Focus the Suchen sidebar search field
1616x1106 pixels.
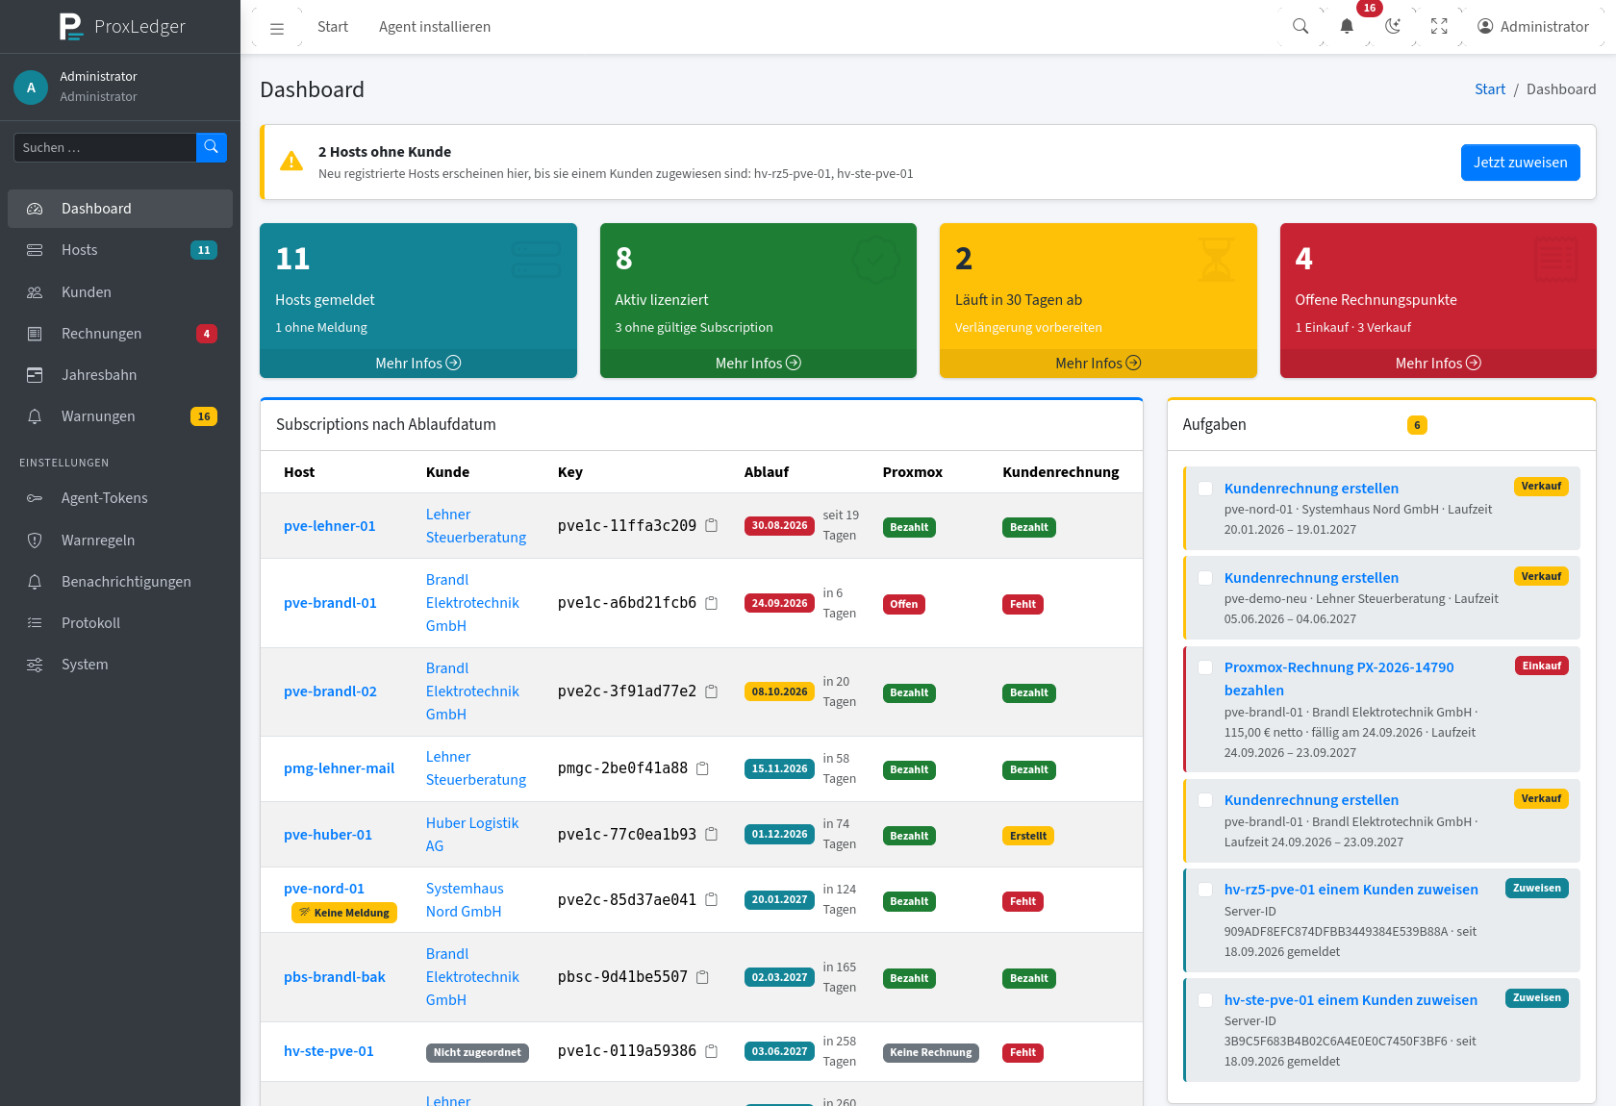tap(105, 147)
